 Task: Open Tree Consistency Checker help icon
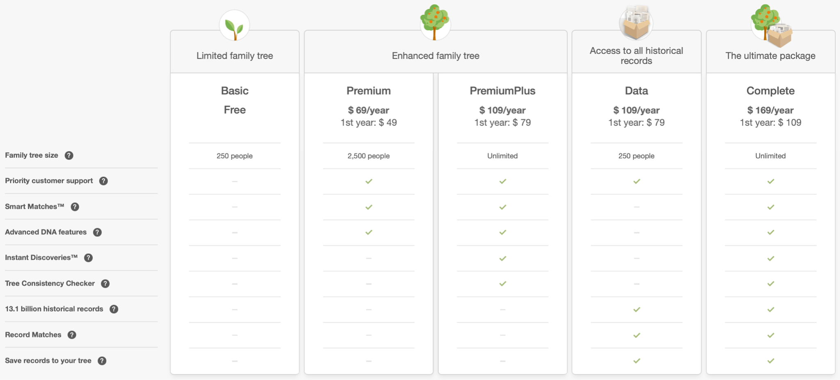pyautogui.click(x=105, y=284)
